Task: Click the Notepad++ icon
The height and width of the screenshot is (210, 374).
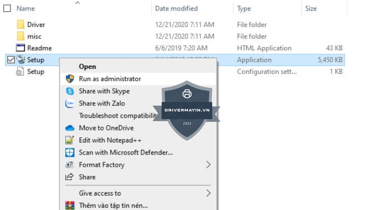Action: [70, 140]
